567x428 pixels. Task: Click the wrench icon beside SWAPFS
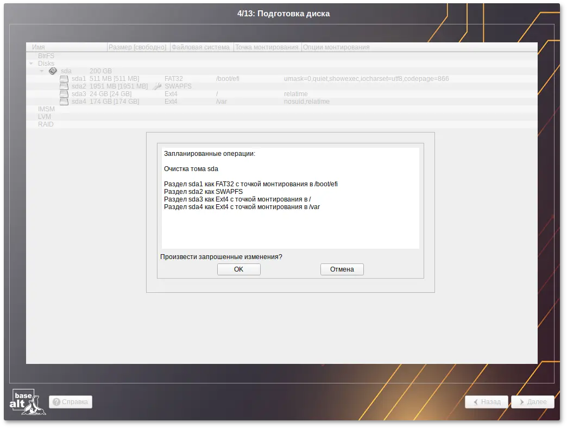157,86
